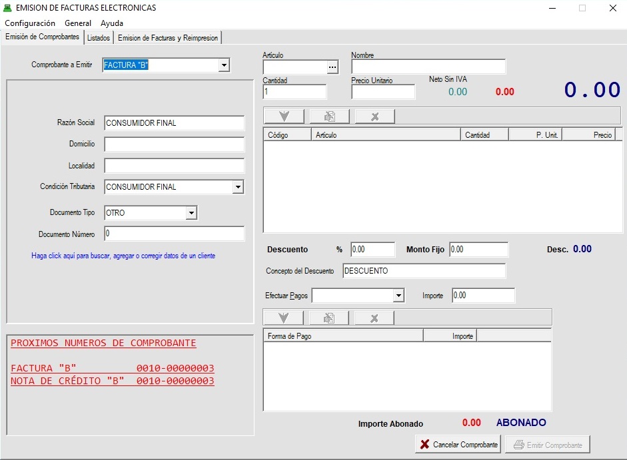Click the down-arrow add button above the Forma de Pago grid
627x460 pixels.
pos(284,318)
